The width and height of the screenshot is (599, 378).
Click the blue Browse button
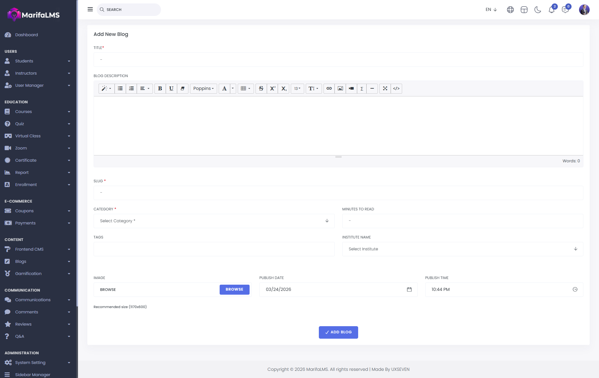tap(234, 290)
